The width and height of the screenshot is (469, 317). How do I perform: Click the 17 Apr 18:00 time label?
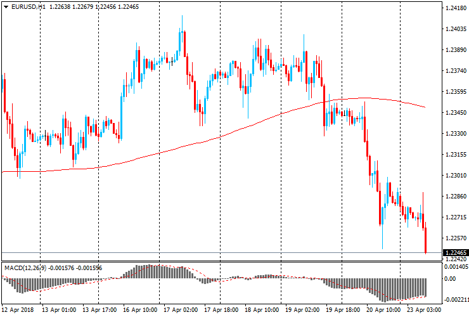[x=221, y=310]
